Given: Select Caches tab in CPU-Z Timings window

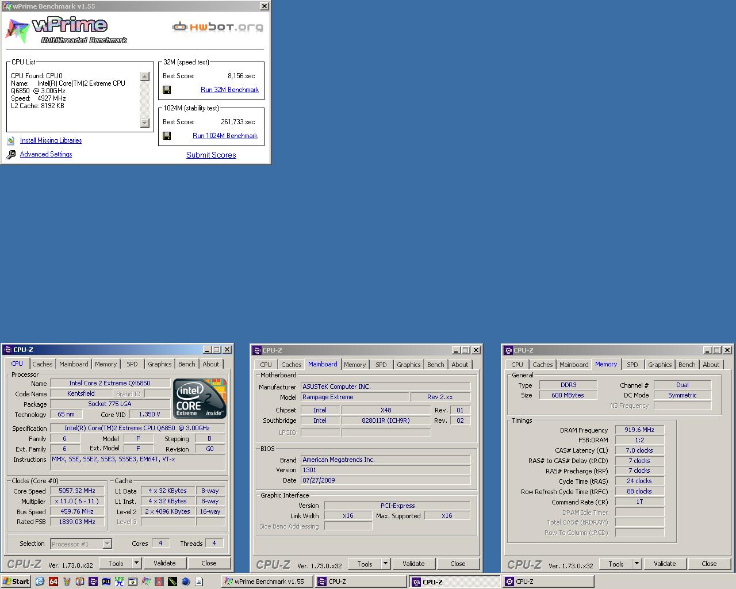Looking at the screenshot, I should [x=542, y=365].
